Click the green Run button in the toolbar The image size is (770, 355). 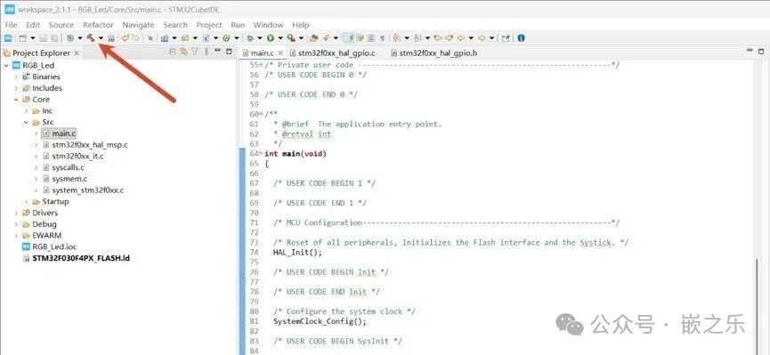270,37
